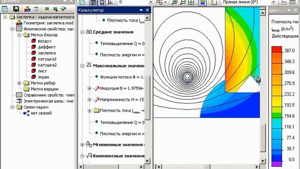Image resolution: width=300 pixels, height=169 pixels.
Task: Click the phase value field showing 0
Action: coord(133,2)
